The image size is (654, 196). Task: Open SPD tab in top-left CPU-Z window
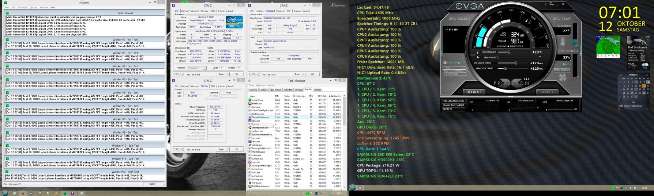(213, 11)
